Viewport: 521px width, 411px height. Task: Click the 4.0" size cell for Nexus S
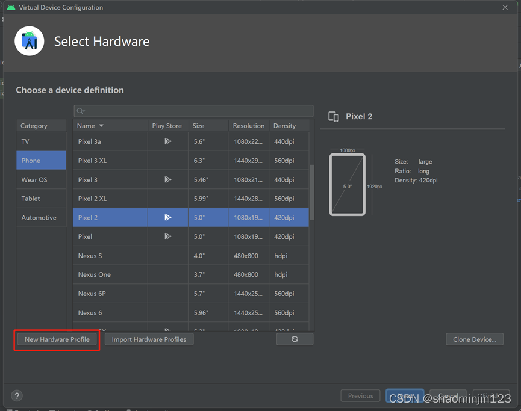click(x=208, y=256)
